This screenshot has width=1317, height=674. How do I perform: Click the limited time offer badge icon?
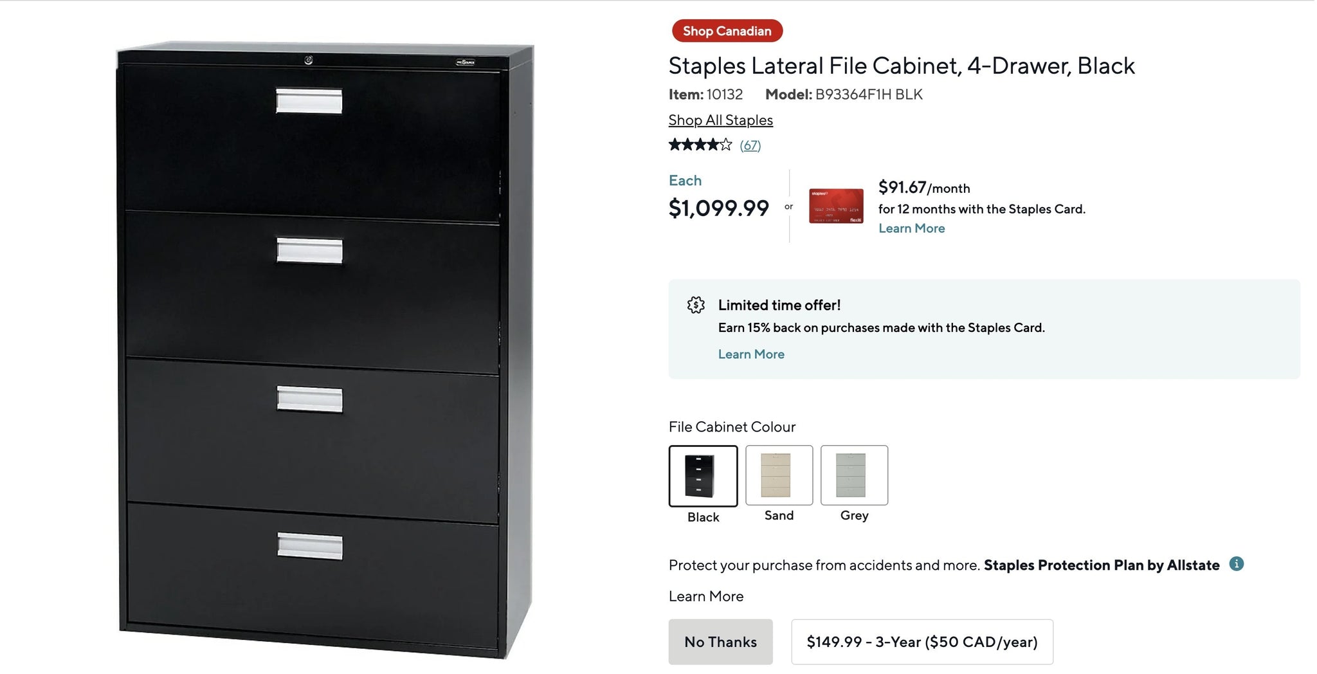tap(696, 305)
